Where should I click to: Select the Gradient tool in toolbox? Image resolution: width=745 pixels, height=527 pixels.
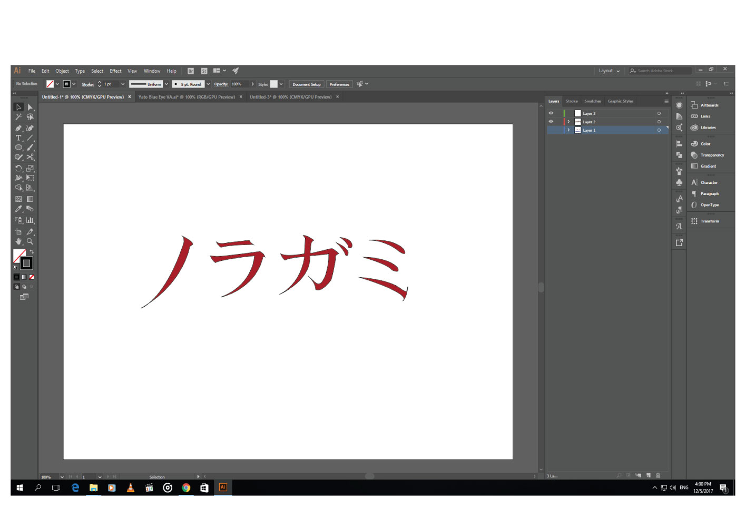(30, 199)
